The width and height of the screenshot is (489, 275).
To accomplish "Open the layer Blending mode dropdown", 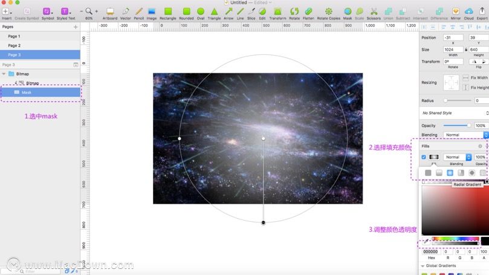I will tap(466, 135).
